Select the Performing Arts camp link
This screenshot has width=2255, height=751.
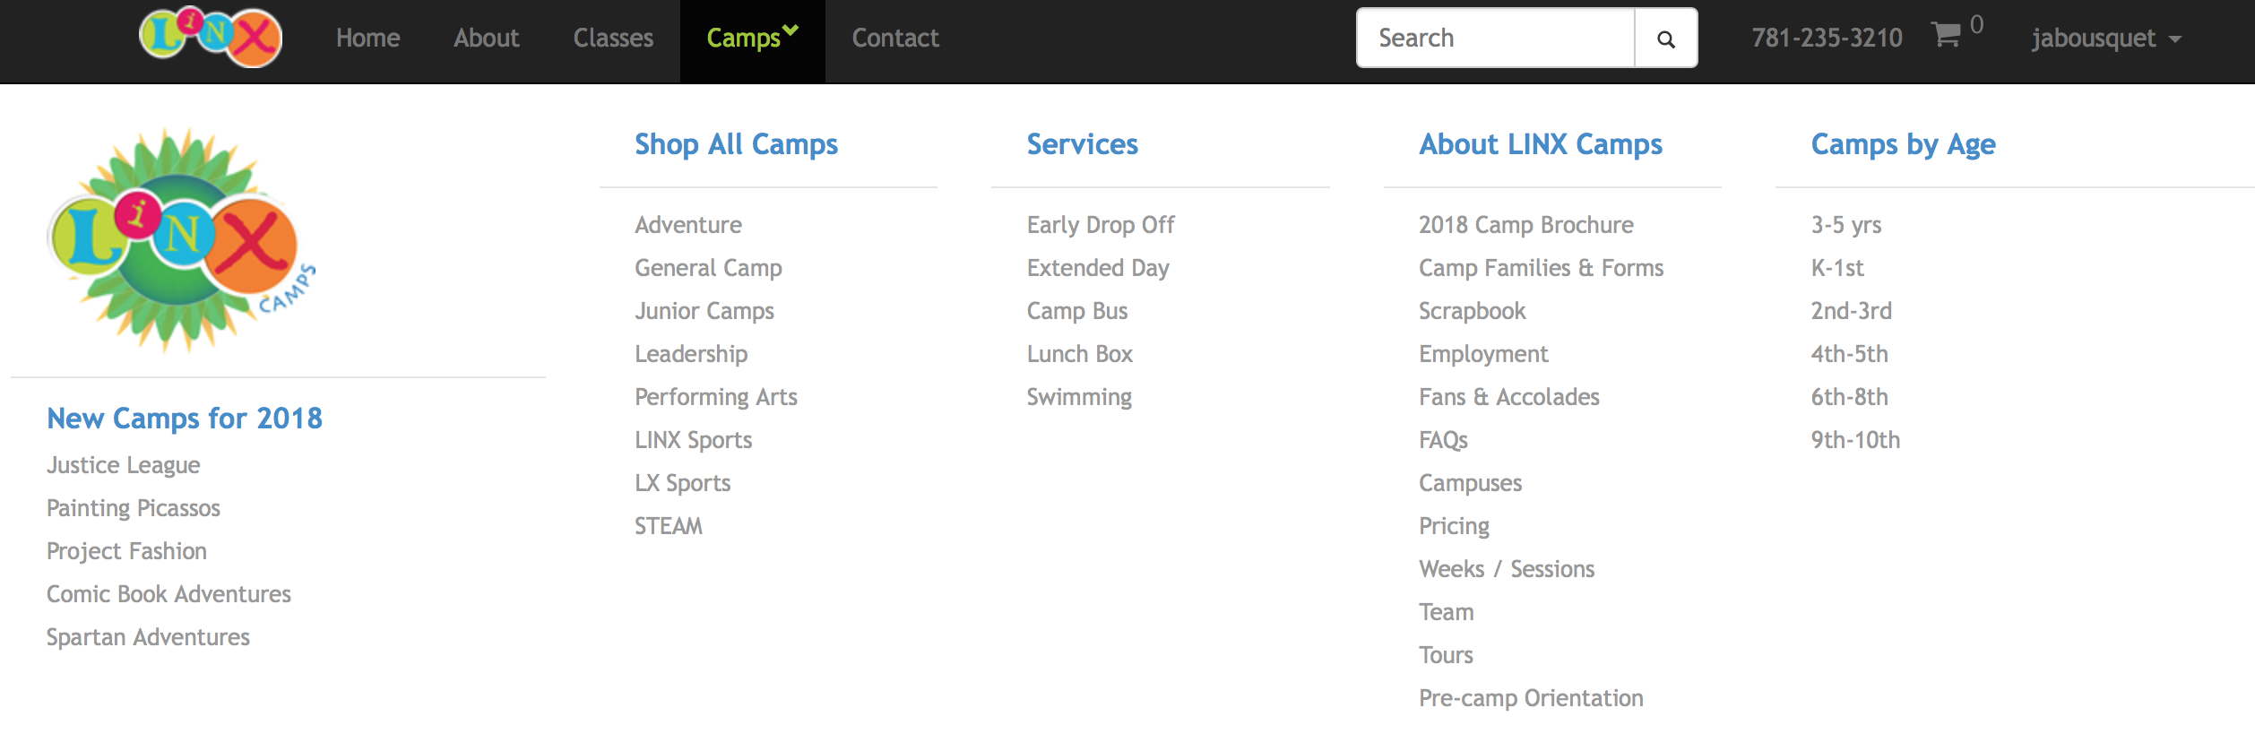point(715,397)
